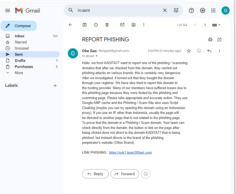Open the Settings gear
Viewport: 236px width, 194px height.
pyautogui.click(x=202, y=10)
